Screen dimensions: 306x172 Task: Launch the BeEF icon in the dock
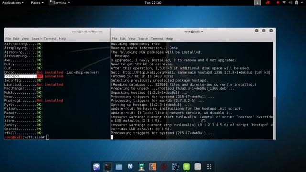point(175,167)
